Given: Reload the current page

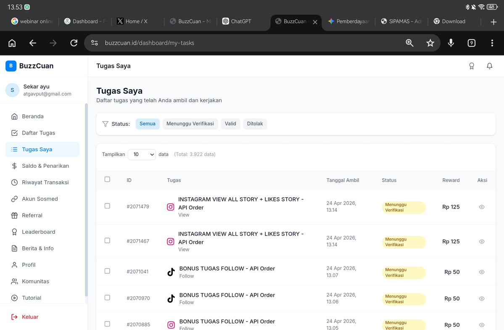Looking at the screenshot, I should point(74,43).
